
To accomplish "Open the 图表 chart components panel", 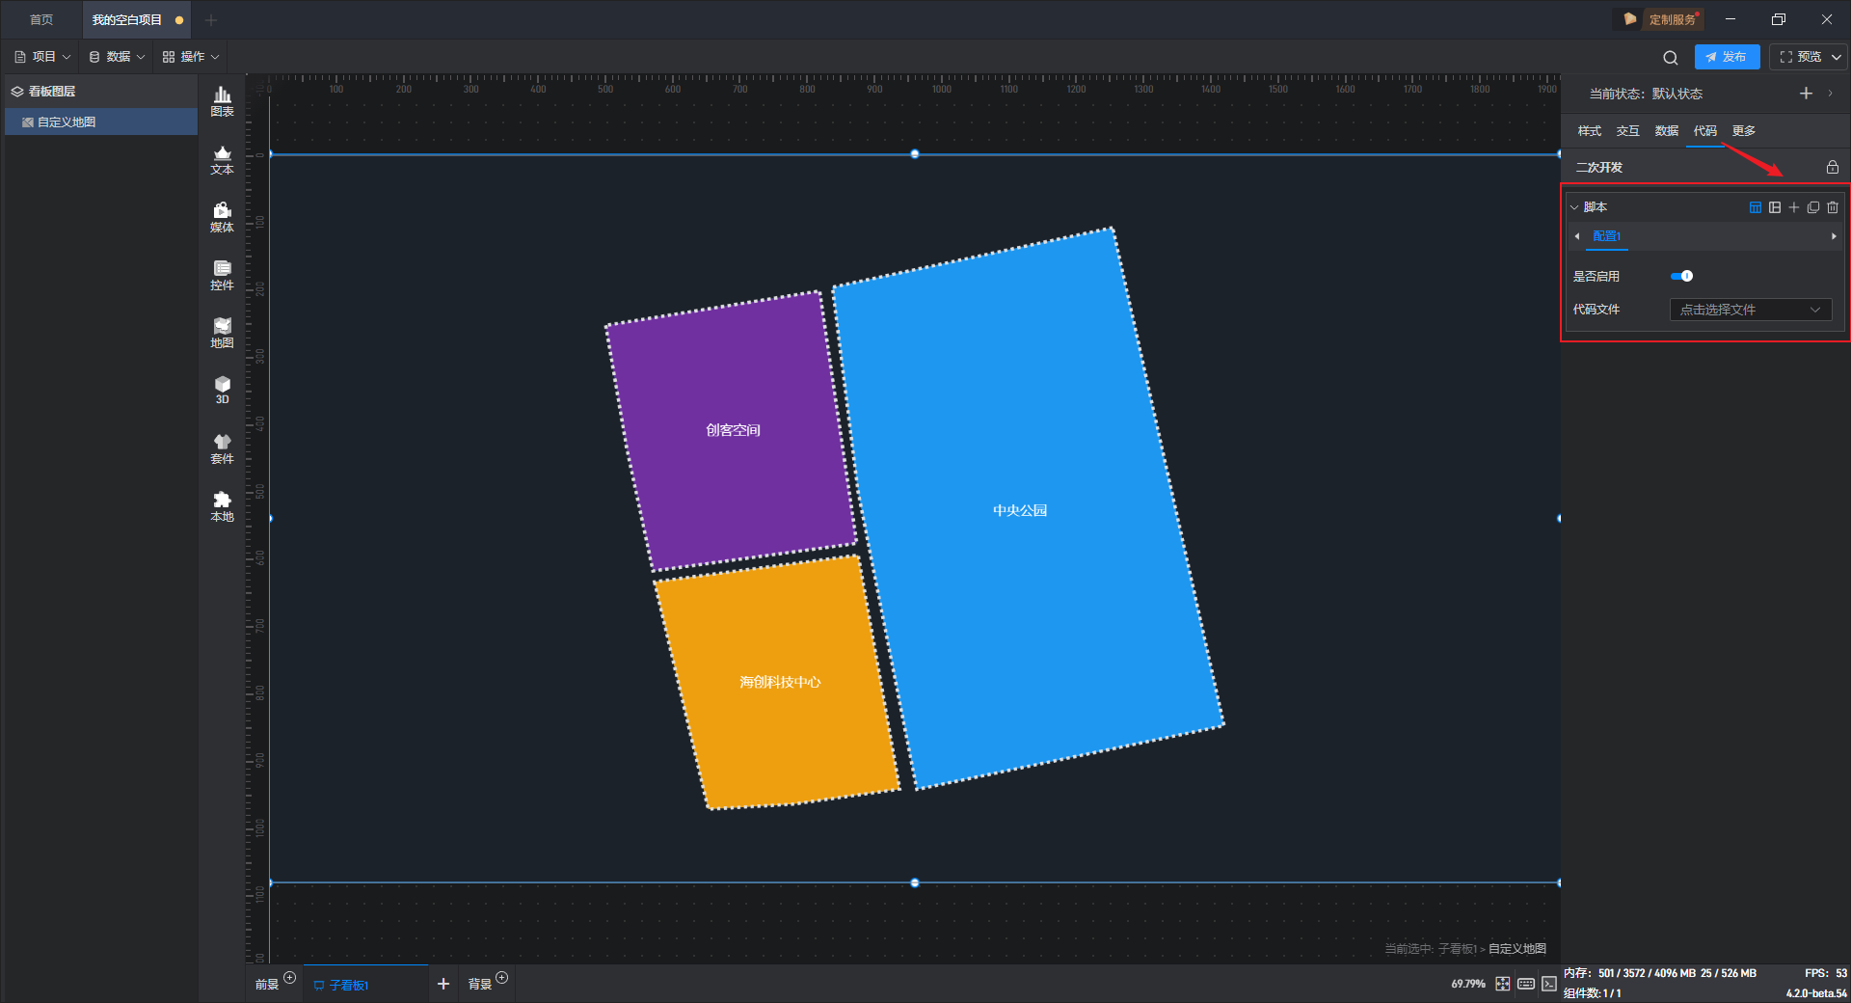I will [x=222, y=101].
